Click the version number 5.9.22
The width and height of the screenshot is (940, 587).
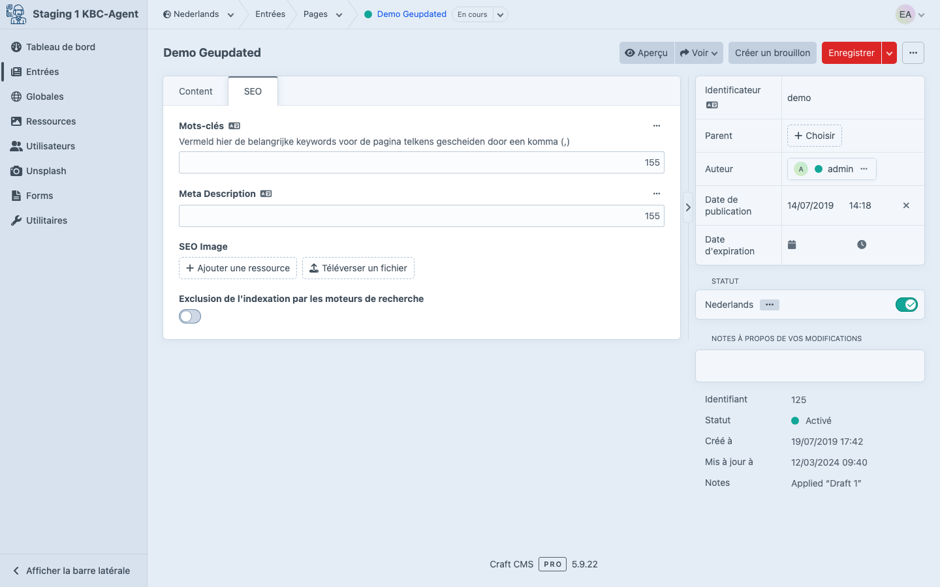click(x=585, y=564)
